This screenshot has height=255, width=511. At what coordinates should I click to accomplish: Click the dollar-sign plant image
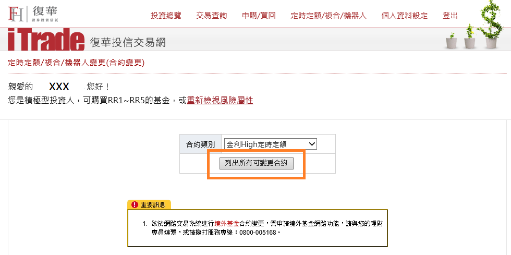(490, 25)
